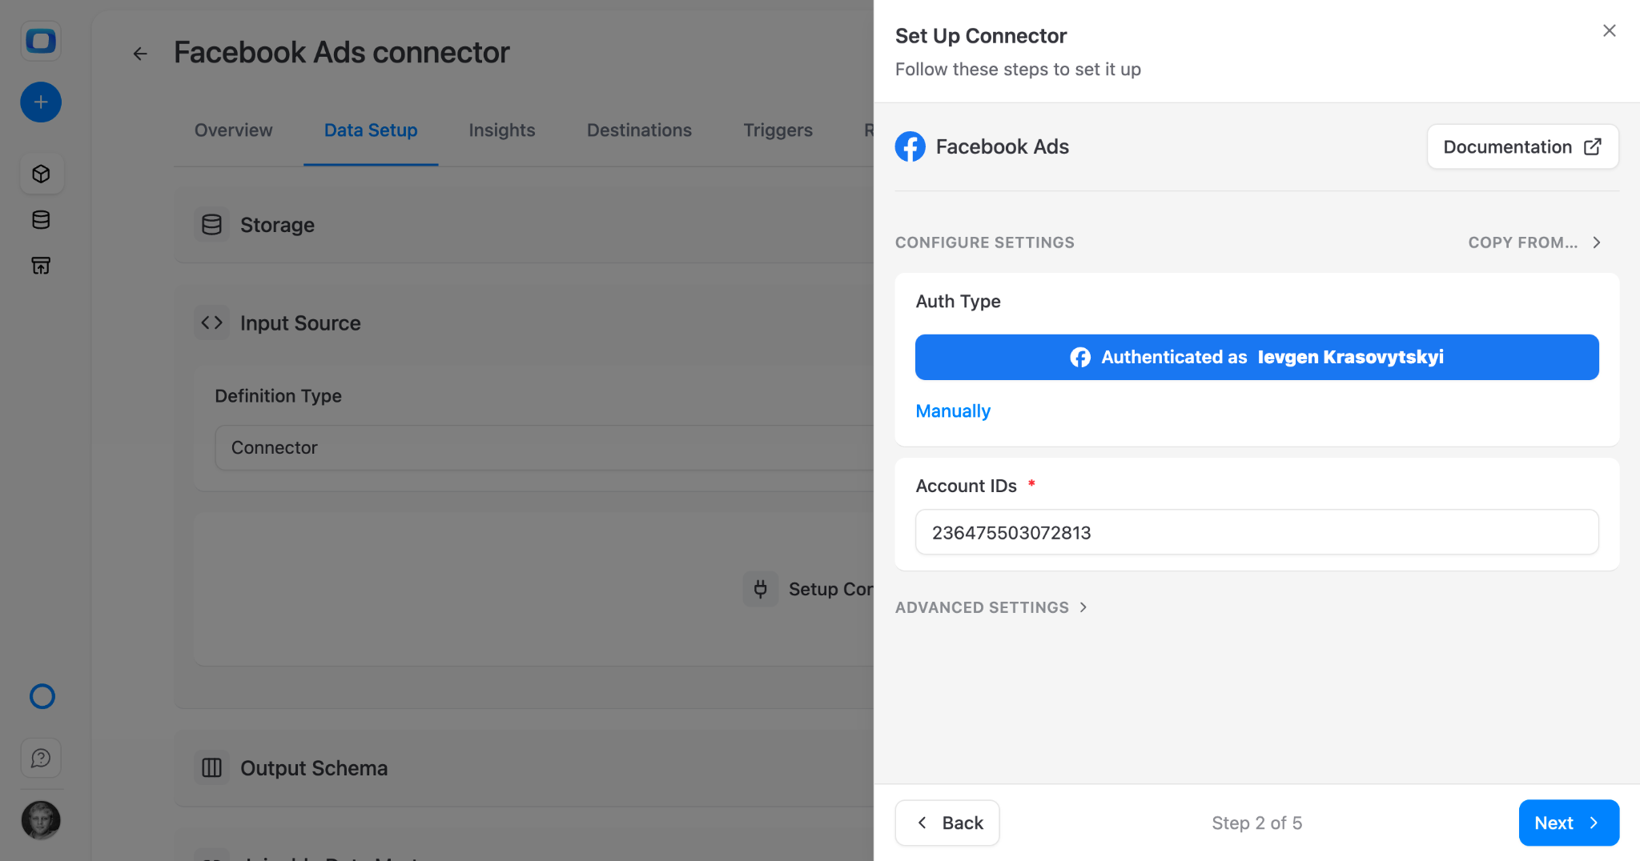Click the Output Schema columns icon
The width and height of the screenshot is (1640, 861).
pyautogui.click(x=212, y=768)
